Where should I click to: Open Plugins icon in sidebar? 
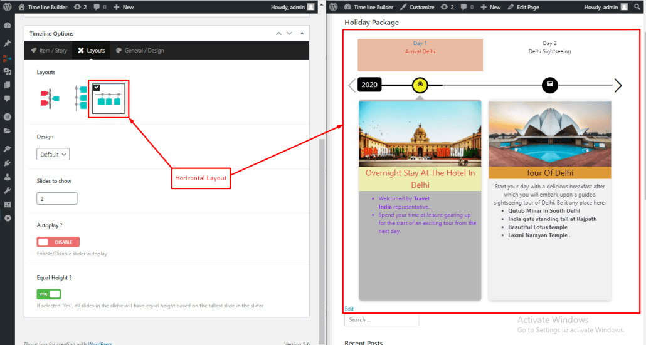(x=8, y=163)
